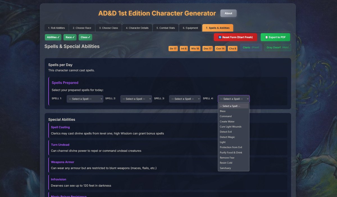Viewport: 337px width, 197px height.
Task: Switch to the Roll Abilities tab
Action: [56, 28]
